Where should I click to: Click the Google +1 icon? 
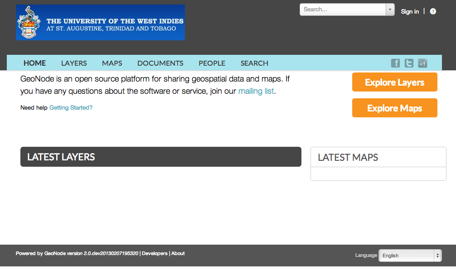click(422, 63)
